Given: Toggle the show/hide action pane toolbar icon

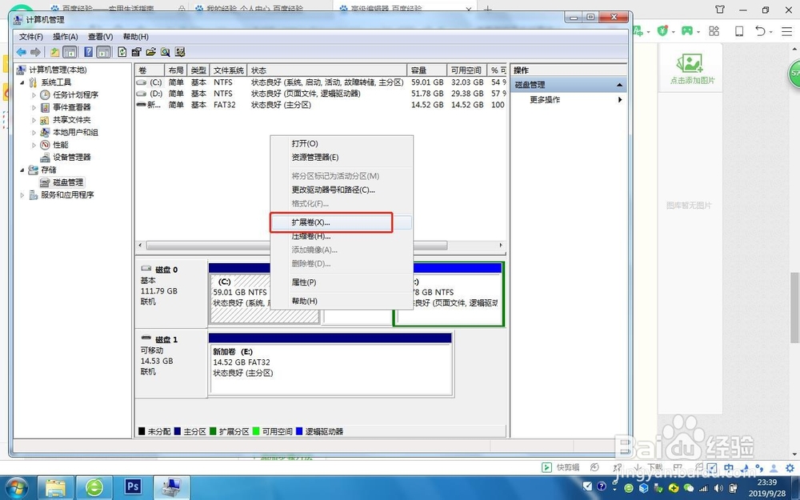Looking at the screenshot, I should point(103,52).
